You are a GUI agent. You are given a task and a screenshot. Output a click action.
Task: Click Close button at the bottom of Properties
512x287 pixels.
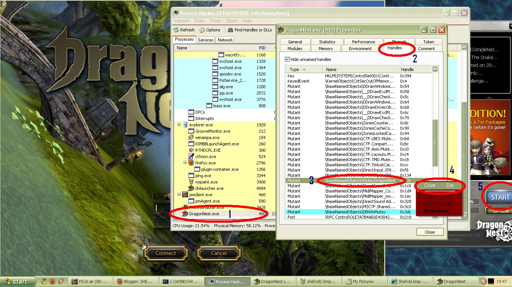tap(430, 232)
